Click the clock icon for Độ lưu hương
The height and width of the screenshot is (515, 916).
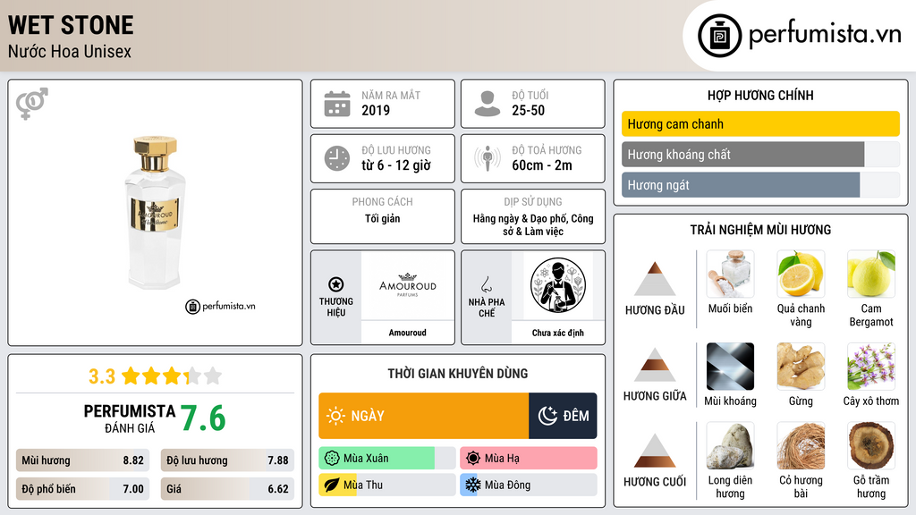[337, 158]
